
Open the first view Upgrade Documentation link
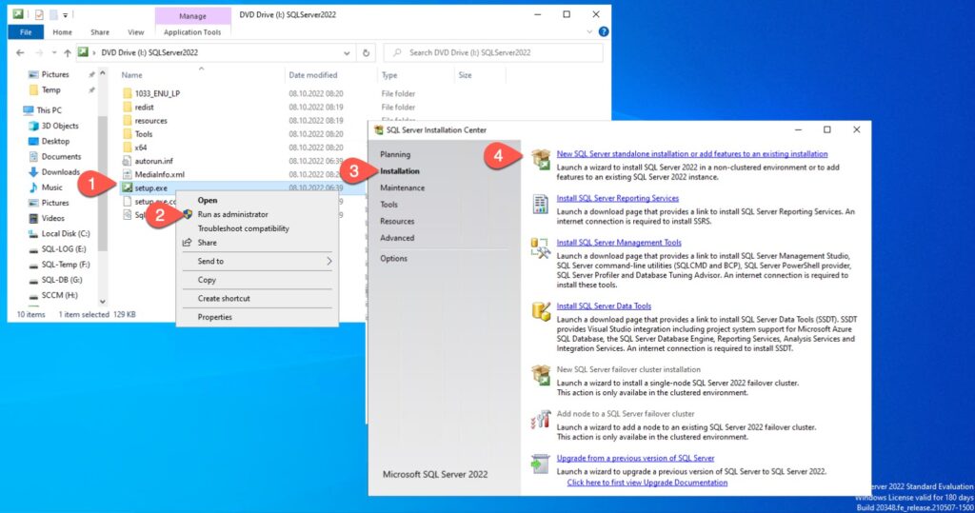tap(647, 483)
